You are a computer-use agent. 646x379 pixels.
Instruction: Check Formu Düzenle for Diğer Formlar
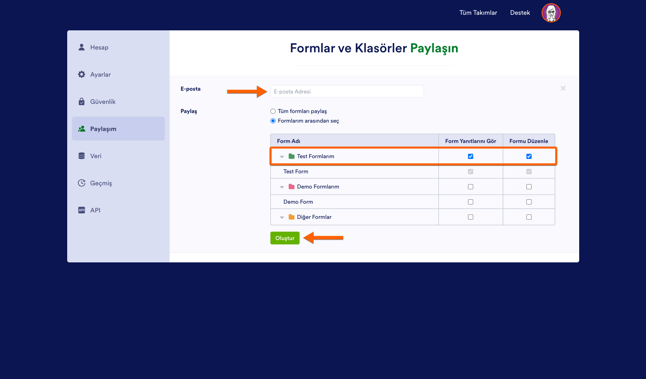529,217
